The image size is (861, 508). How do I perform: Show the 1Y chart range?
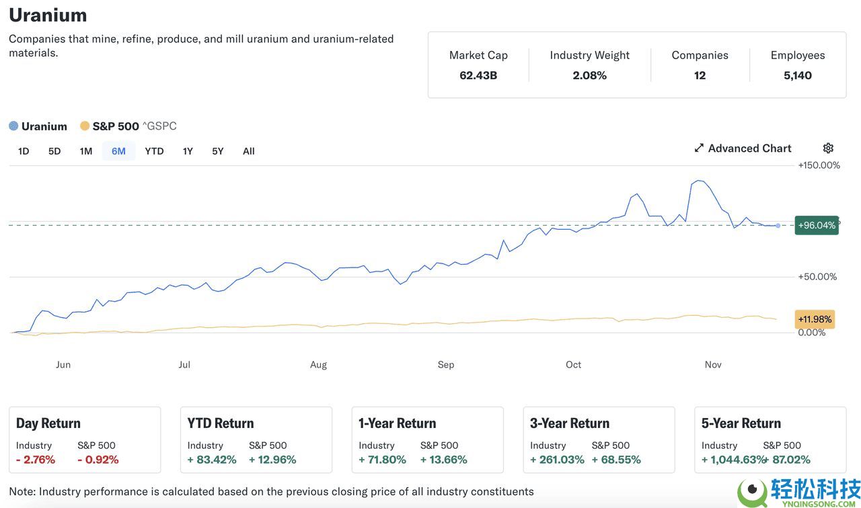coord(188,151)
